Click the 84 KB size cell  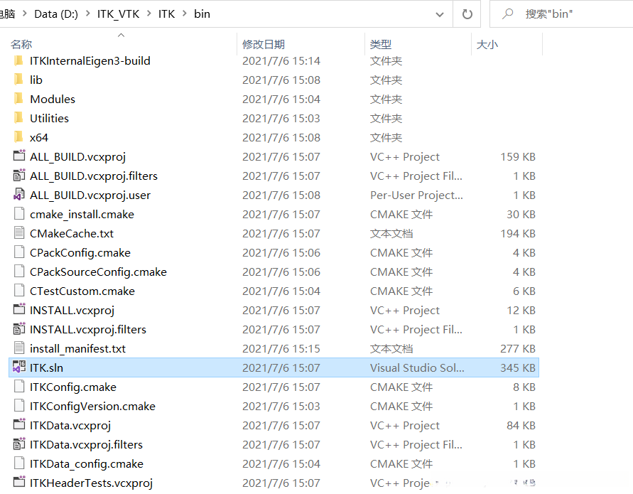[x=521, y=425]
